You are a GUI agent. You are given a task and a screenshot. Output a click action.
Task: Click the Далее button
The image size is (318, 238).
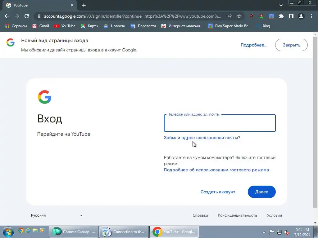tap(261, 192)
